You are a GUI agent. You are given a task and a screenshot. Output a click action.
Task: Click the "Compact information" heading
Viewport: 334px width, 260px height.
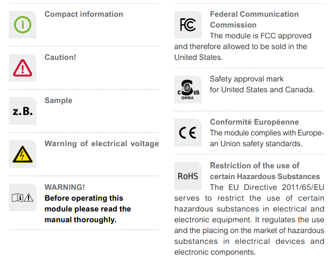pyautogui.click(x=83, y=14)
